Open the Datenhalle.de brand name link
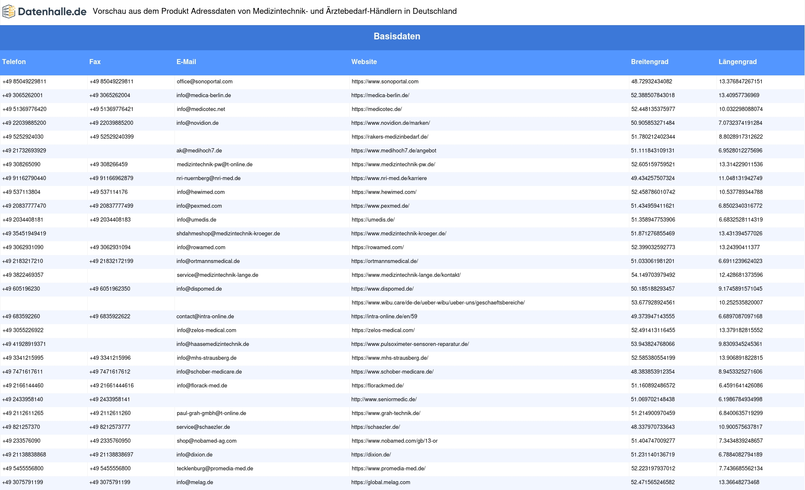 52,12
